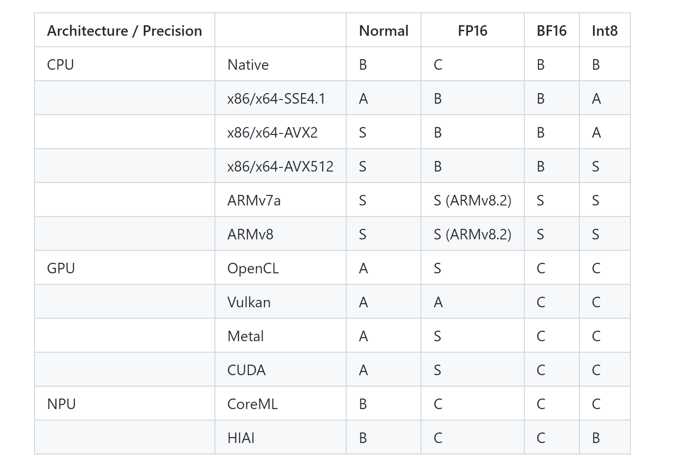This screenshot has width=685, height=471.
Task: Click the "Architecture / Precision" column header
Action: pos(124,31)
